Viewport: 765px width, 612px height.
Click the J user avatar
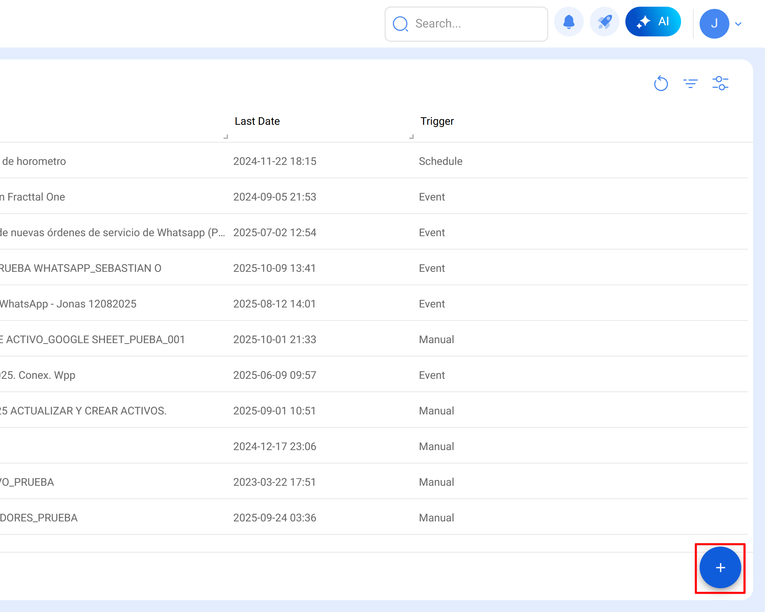[x=714, y=24]
